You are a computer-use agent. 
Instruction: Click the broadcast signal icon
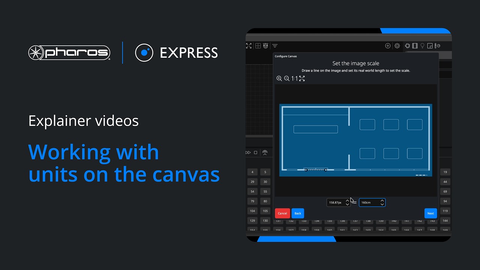(x=265, y=153)
